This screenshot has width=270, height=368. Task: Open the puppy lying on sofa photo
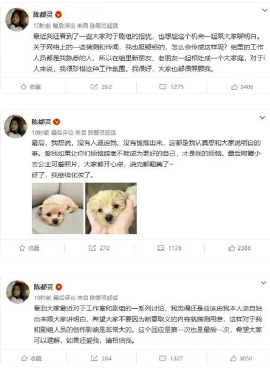tap(58, 208)
